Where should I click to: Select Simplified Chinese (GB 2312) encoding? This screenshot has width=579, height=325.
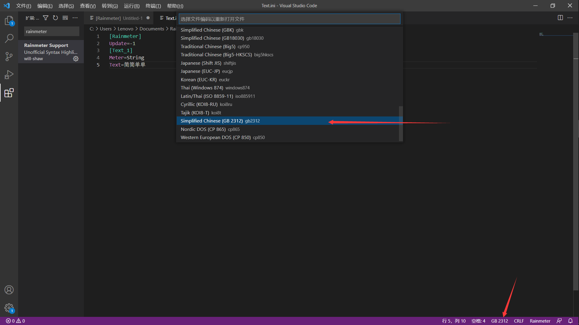tap(289, 121)
